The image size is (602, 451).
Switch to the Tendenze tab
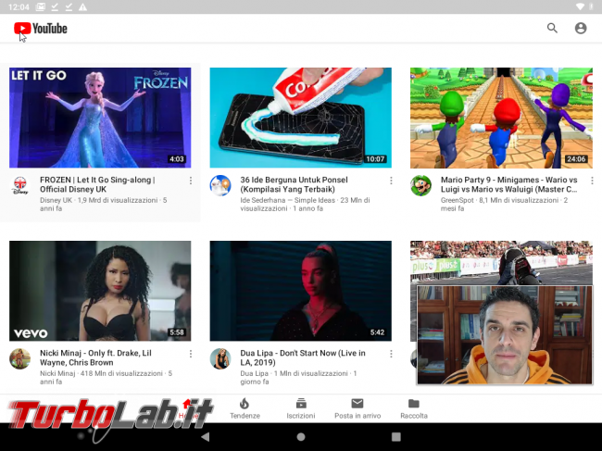tap(245, 408)
